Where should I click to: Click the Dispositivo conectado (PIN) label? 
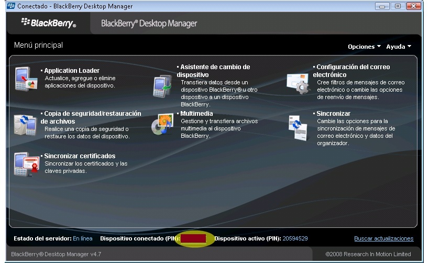(x=140, y=238)
